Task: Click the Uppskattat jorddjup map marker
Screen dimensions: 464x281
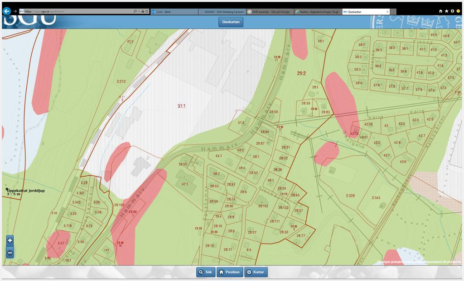Action: click(7, 189)
